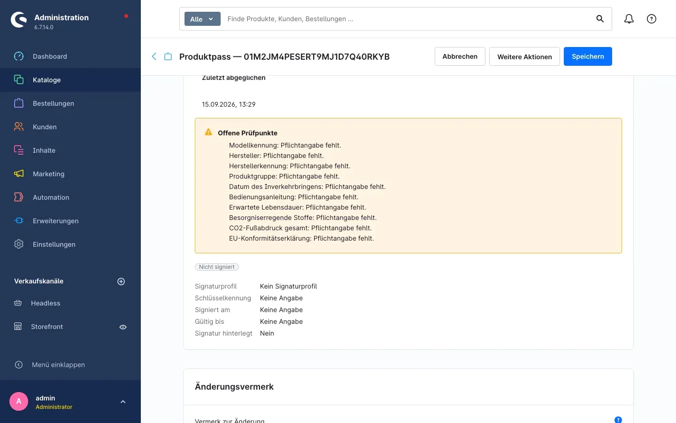The height and width of the screenshot is (423, 676).
Task: Navigate to Kunden in the sidebar
Action: [70, 127]
